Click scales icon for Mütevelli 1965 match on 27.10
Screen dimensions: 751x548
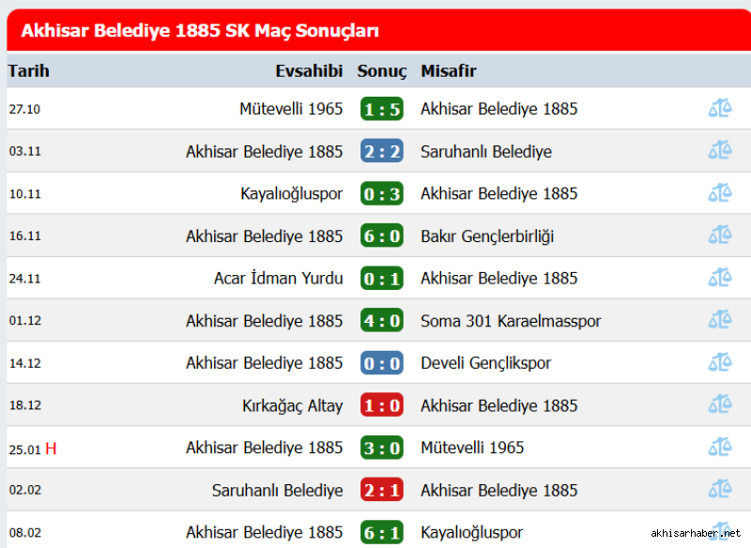(720, 109)
